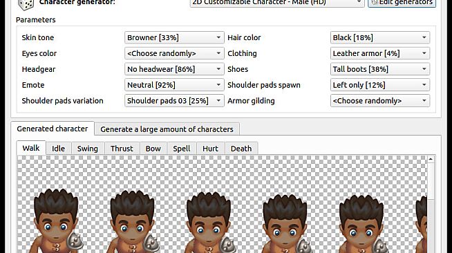Viewport: 452px width, 253px height.
Task: Select the Idle animation tab
Action: pyautogui.click(x=59, y=149)
